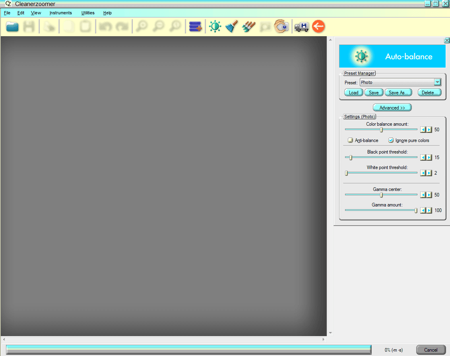Viewport: 450px width, 356px height.
Task: Open the Instruments menu
Action: tap(60, 13)
